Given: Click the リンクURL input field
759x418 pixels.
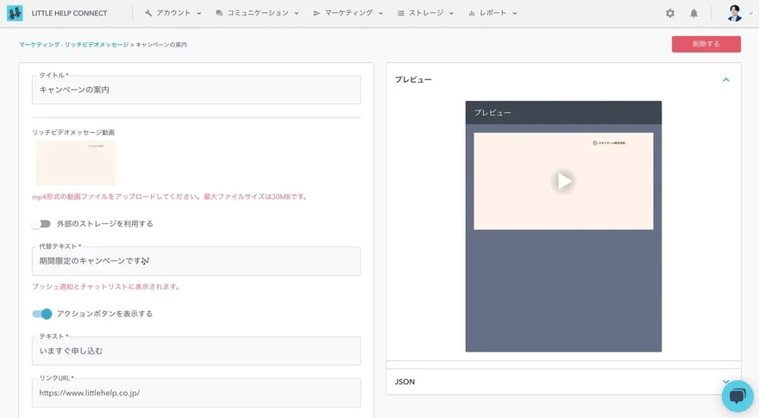Looking at the screenshot, I should [196, 393].
